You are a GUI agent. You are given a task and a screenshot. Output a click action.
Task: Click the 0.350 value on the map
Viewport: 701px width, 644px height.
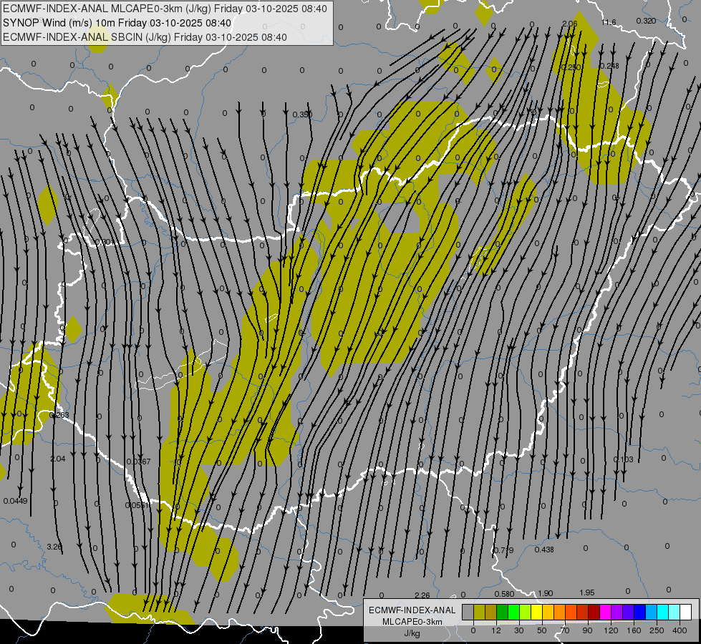(302, 114)
